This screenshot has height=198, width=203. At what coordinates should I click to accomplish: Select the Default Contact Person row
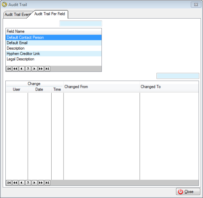click(54, 38)
